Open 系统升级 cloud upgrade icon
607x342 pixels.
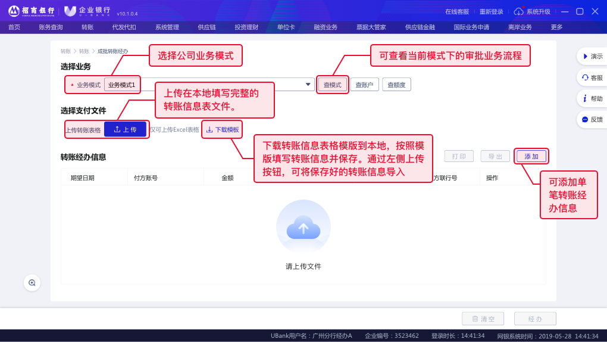coord(519,12)
